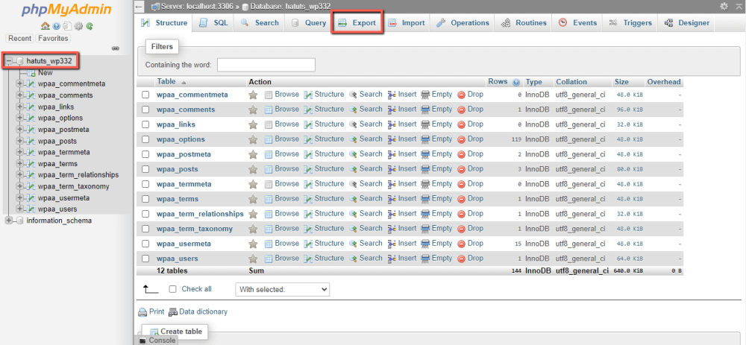Click the link-with-main-panel chain icon
Screen dimensions: 746x345
point(115,48)
